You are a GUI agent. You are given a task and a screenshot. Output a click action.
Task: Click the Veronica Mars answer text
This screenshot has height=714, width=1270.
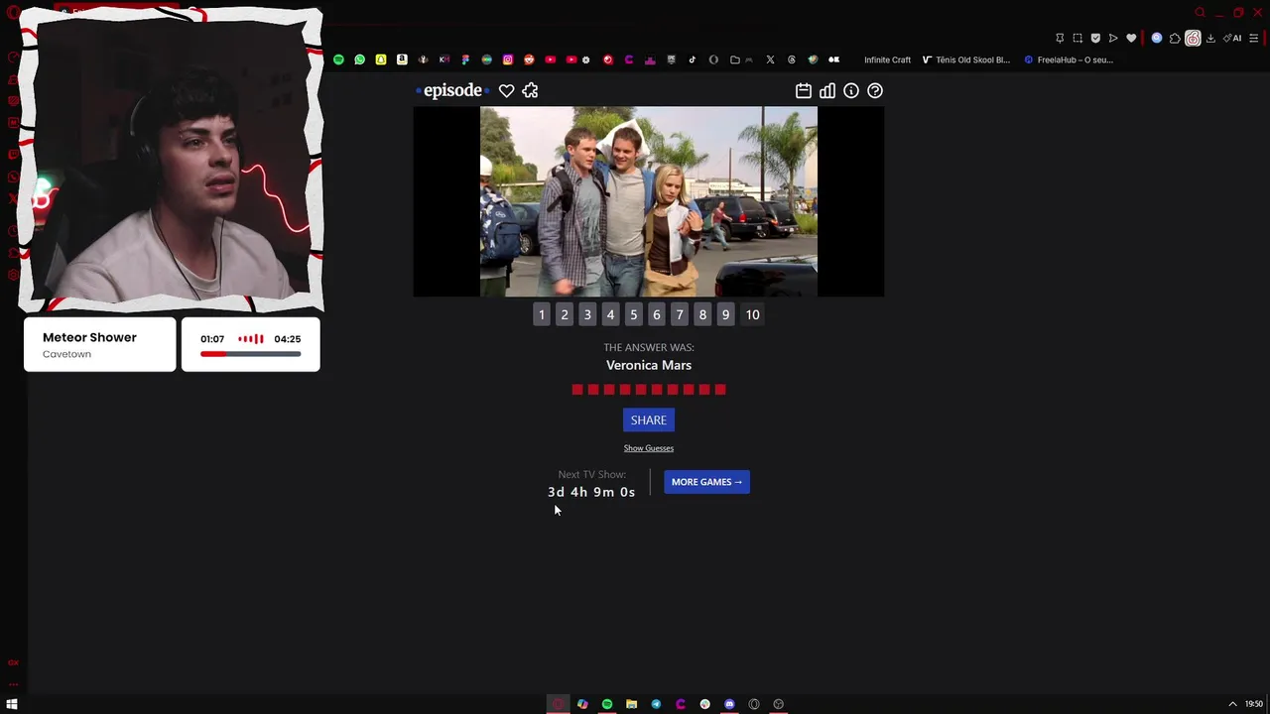tap(649, 365)
